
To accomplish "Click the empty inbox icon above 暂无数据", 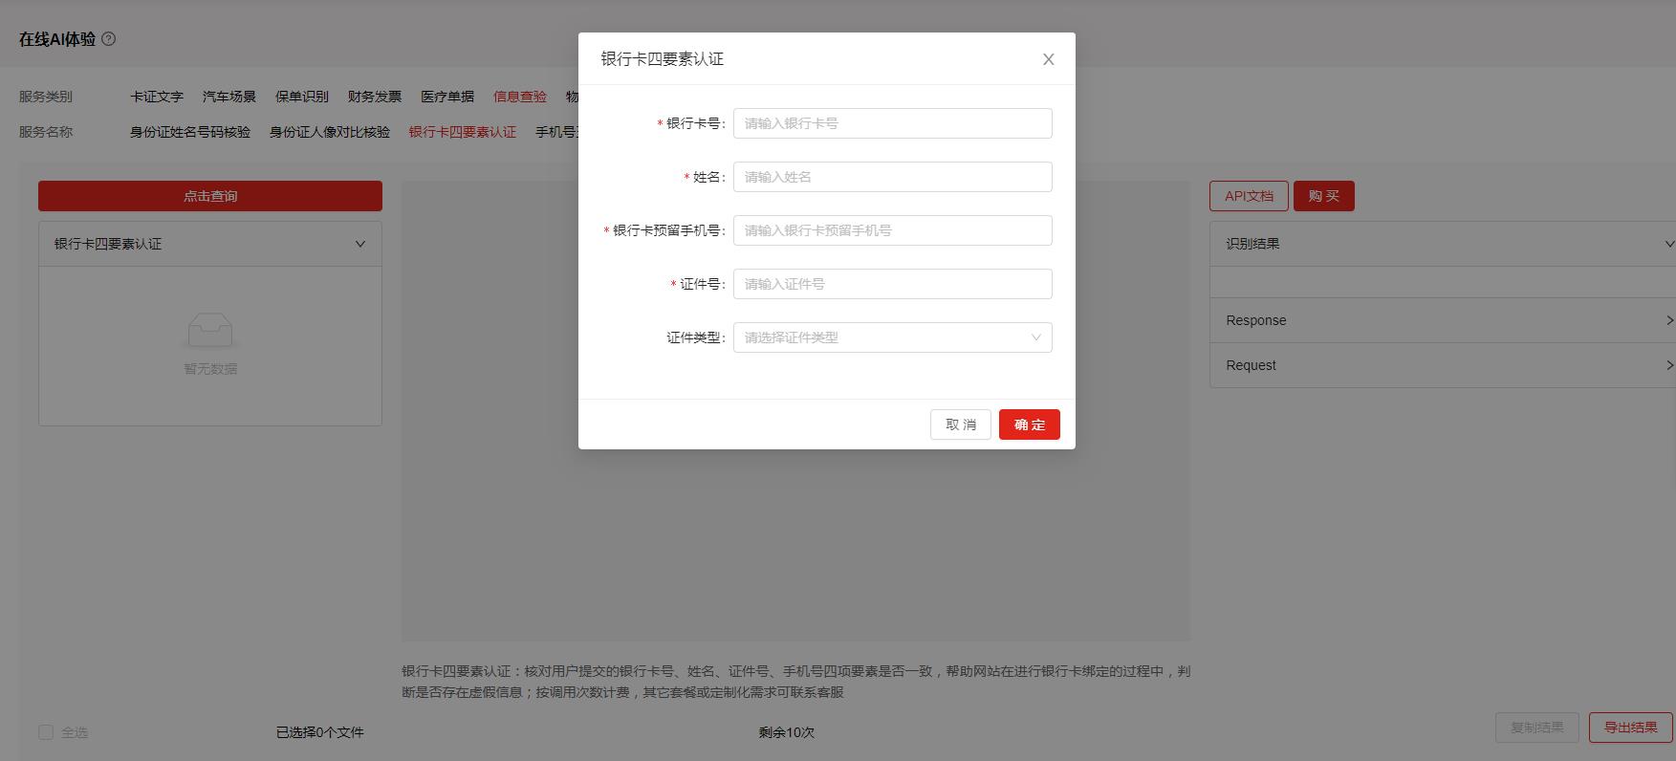I will coord(210,330).
